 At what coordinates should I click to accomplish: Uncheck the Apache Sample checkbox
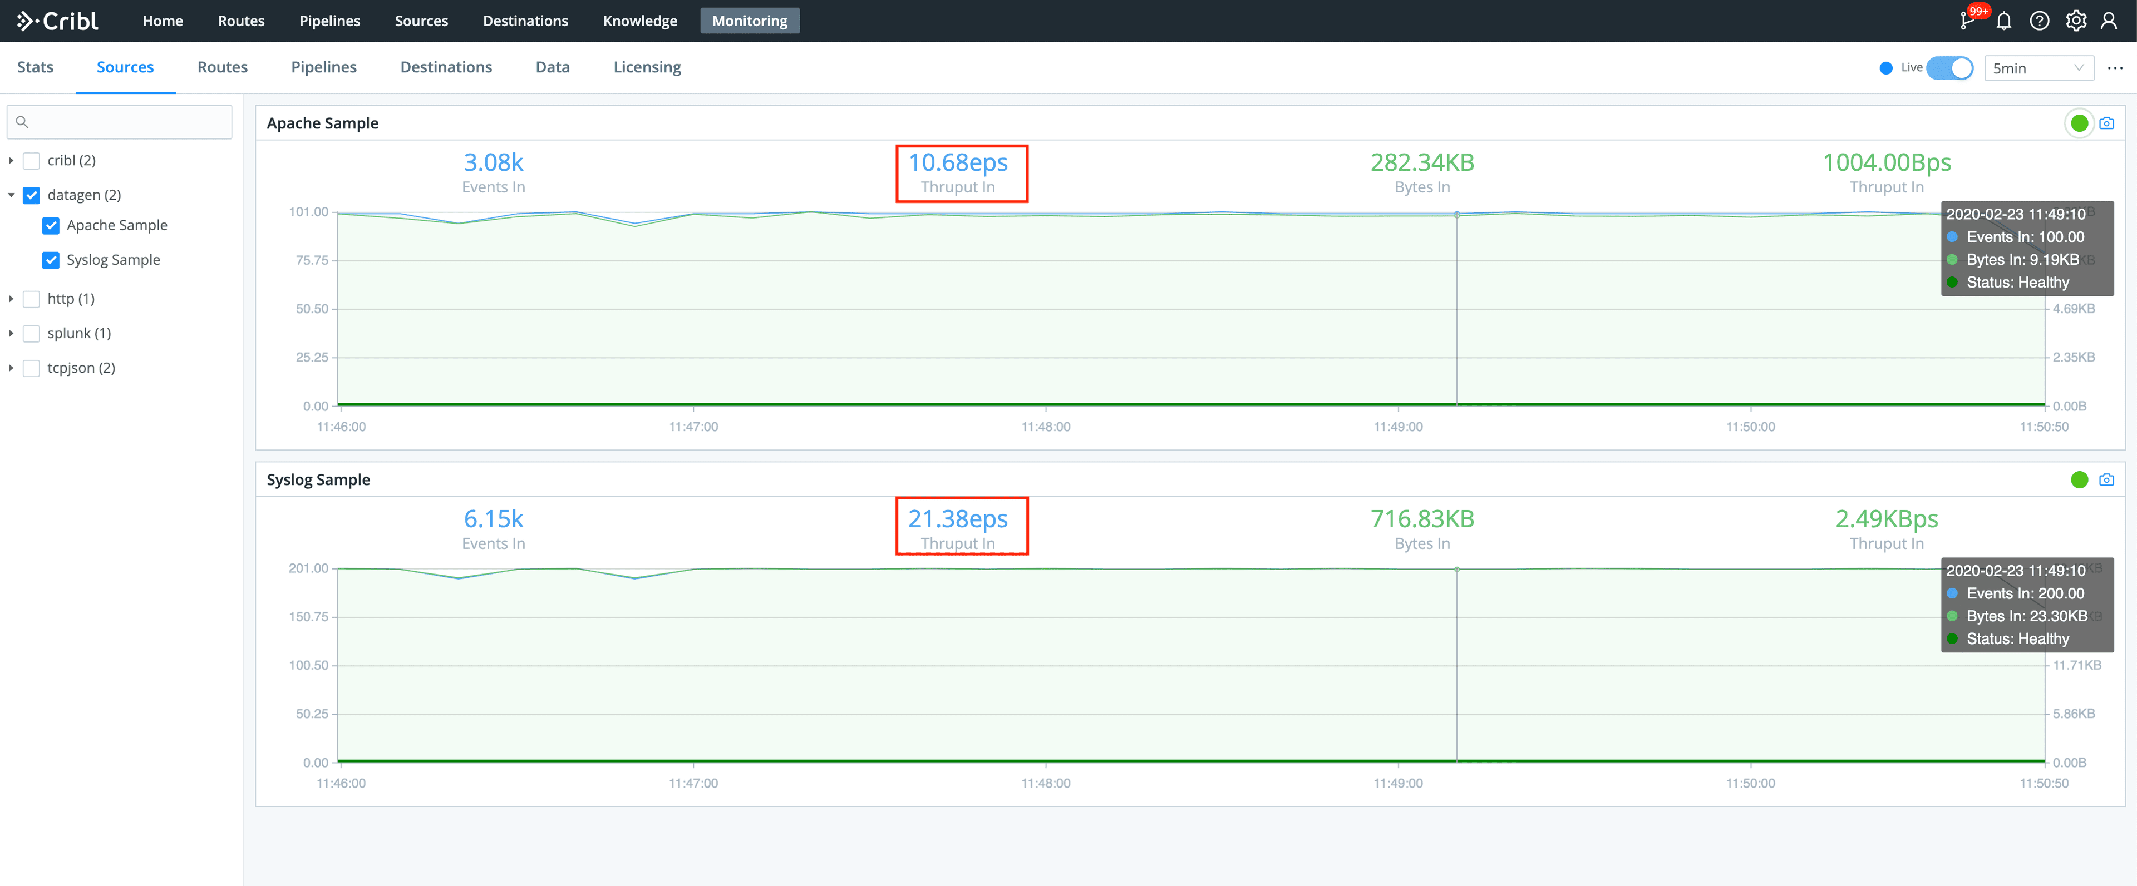click(x=51, y=225)
